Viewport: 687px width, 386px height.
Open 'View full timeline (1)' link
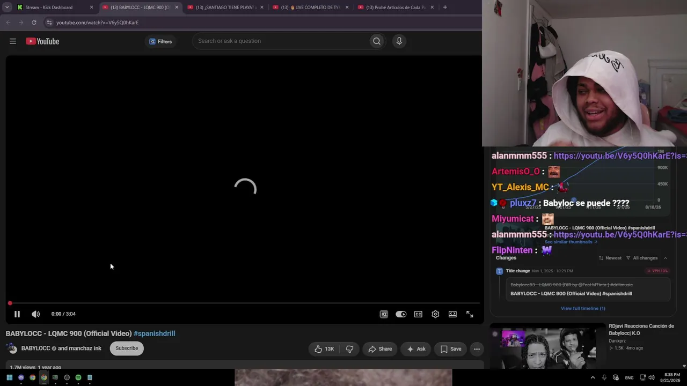[583, 308]
